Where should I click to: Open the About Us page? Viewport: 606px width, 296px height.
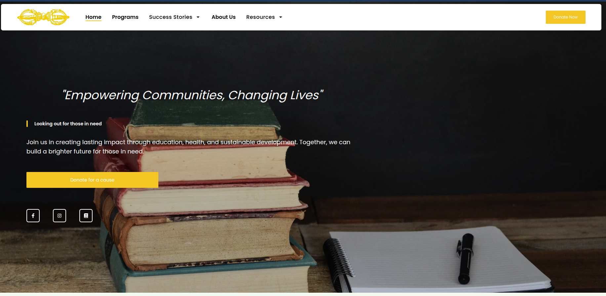click(223, 17)
